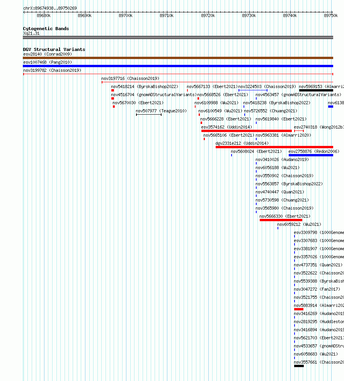Open nsv5726552 (Chuang2021) label
The height and width of the screenshot is (381, 344).
[x=271, y=111]
